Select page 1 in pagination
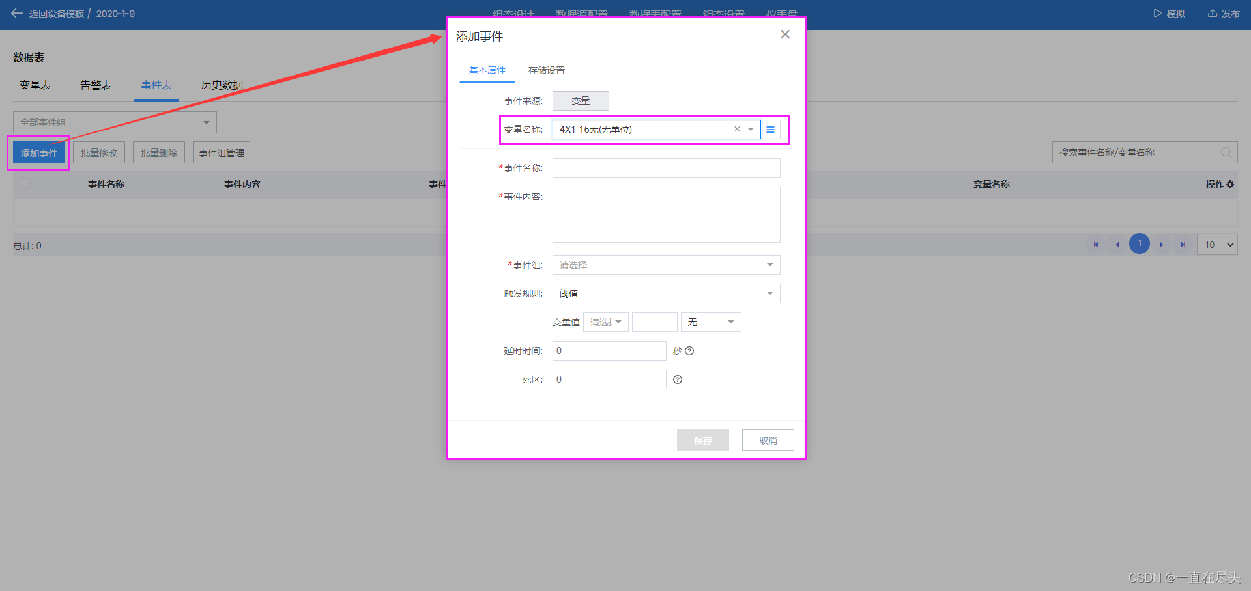This screenshot has height=591, width=1251. [1140, 243]
